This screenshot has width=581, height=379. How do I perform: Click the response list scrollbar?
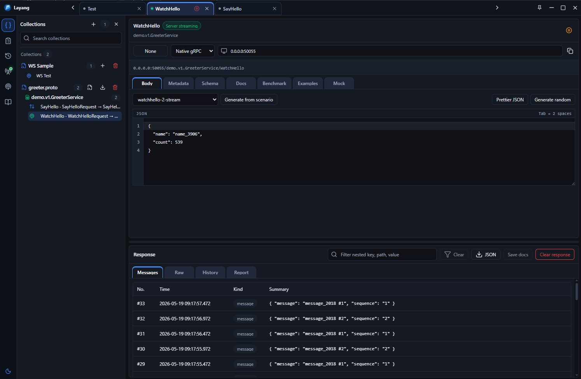click(x=576, y=292)
